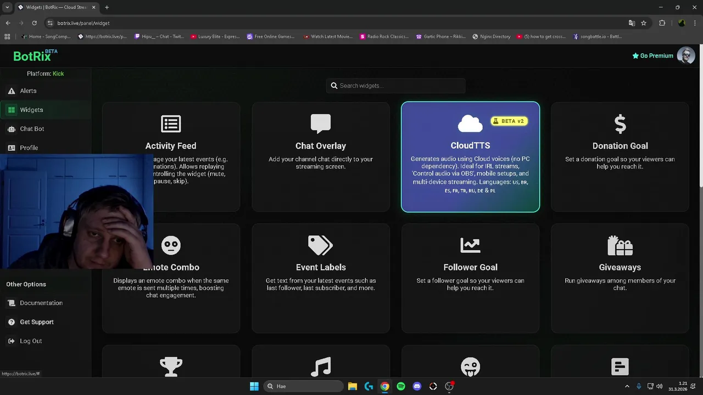The image size is (703, 395).
Task: Open the Watch Latest Movie bookmark
Action: click(328, 37)
